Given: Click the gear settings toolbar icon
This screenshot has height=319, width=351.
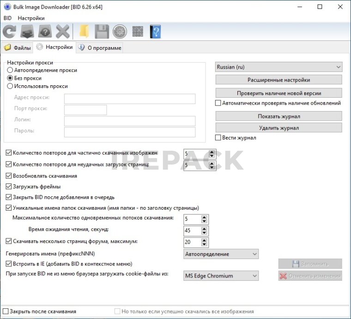Looking at the screenshot, I should (119, 31).
